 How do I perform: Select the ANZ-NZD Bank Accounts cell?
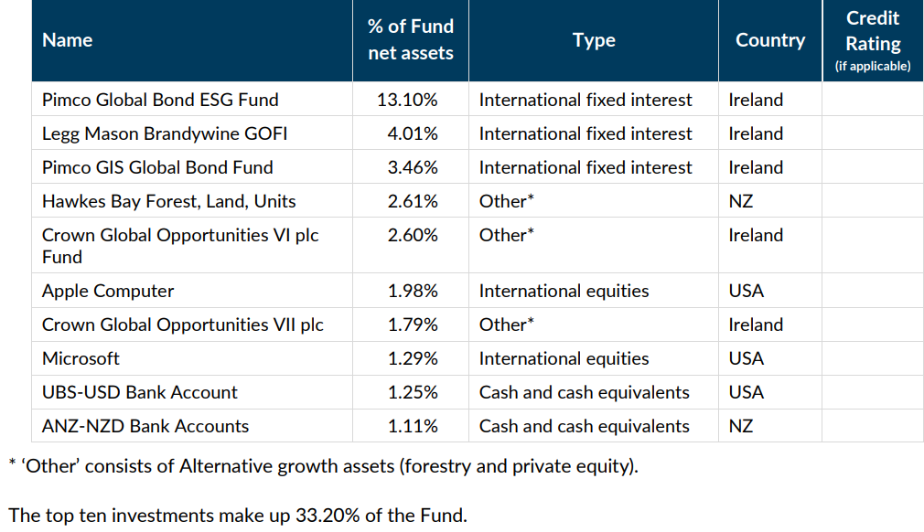tap(145, 426)
